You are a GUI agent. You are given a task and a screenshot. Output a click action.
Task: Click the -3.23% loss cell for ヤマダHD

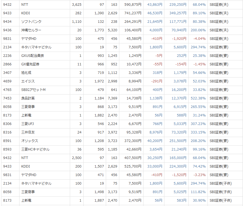(200, 175)
